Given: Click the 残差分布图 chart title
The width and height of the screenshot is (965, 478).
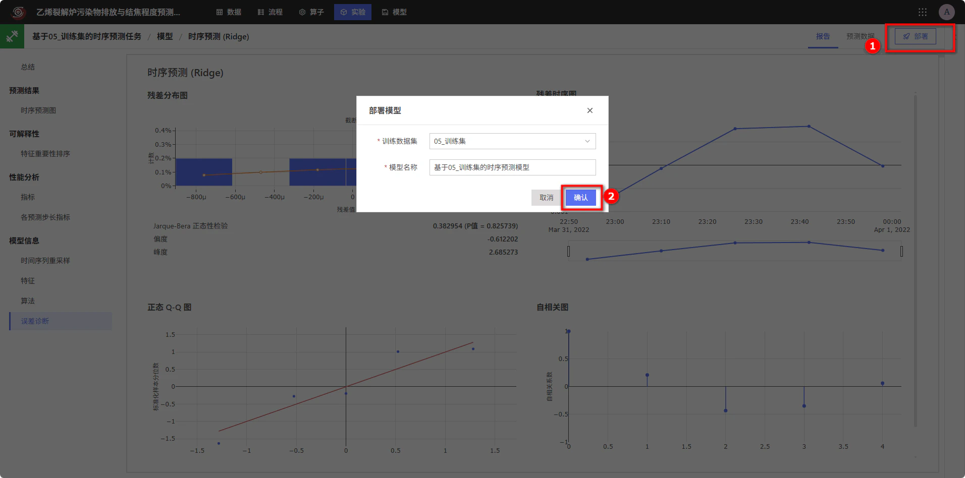Looking at the screenshot, I should tap(168, 95).
